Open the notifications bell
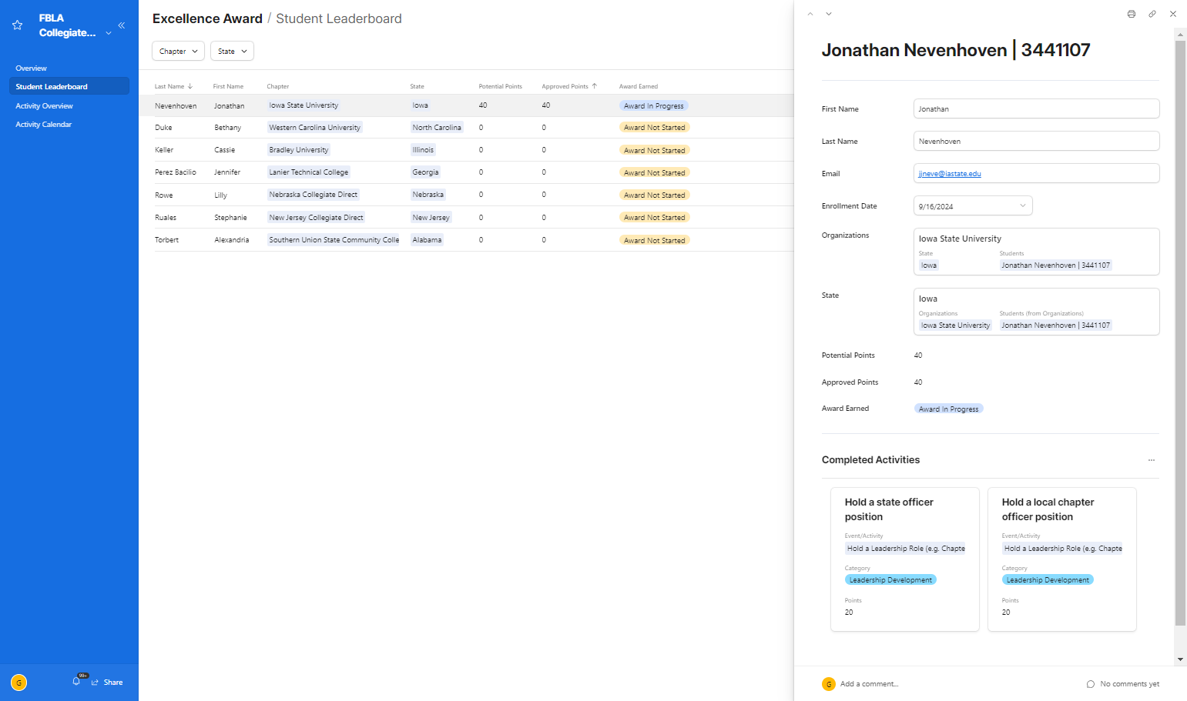Screen dimensions: 1187x701 pyautogui.click(x=76, y=681)
